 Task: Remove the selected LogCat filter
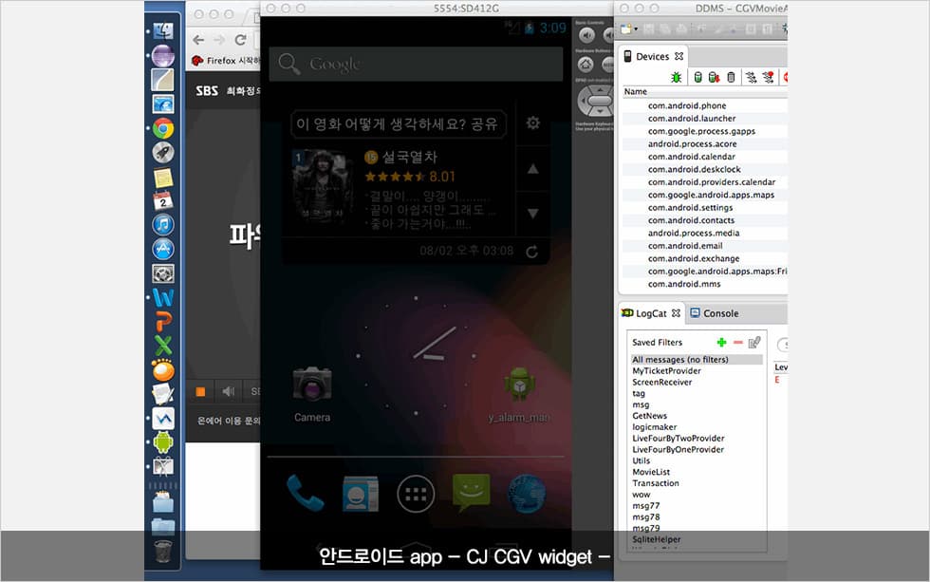click(737, 342)
